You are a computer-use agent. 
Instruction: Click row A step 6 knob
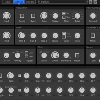click(82, 76)
